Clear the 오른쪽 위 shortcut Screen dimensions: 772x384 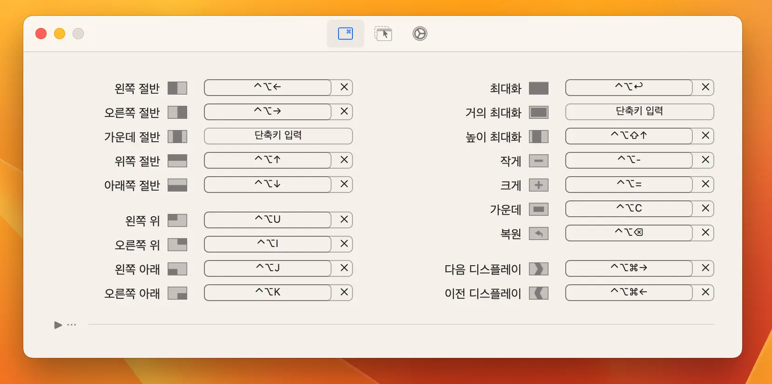coord(344,244)
